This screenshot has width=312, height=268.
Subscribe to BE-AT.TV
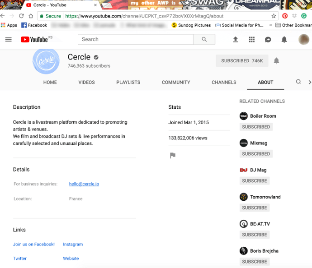[255, 235]
